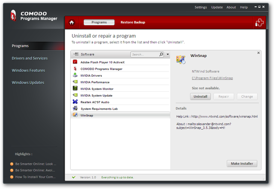
Task: Switch to the Programs tab
Action: 99,22
